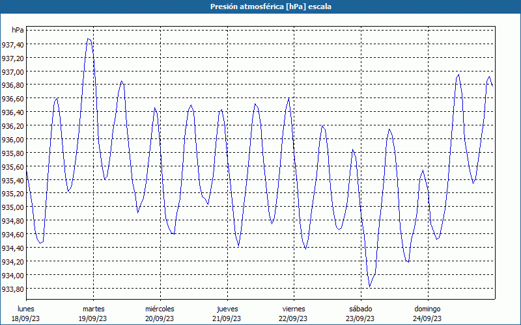The width and height of the screenshot is (521, 325).
Task: Click the 935,80 axis value
Action: click(x=13, y=153)
